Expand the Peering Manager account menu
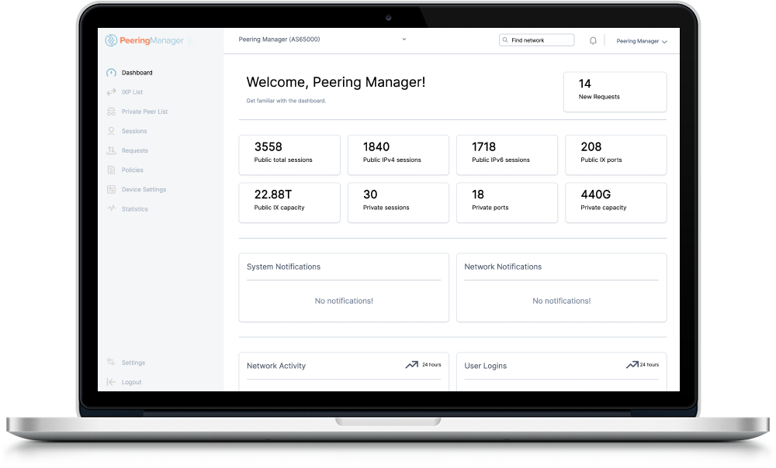This screenshot has height=468, width=776. (640, 41)
